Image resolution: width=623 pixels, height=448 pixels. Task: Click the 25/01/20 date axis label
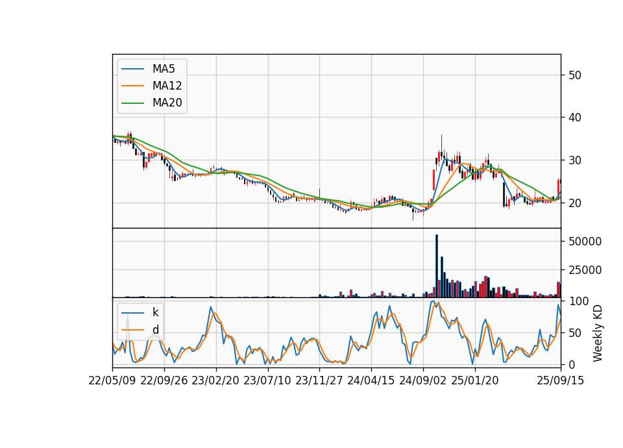click(475, 380)
